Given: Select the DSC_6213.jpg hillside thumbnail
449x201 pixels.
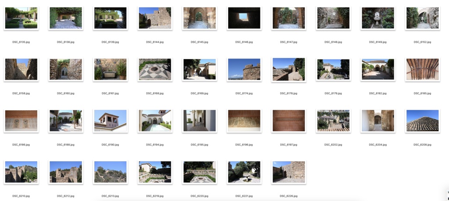Looking at the screenshot, I should [x=110, y=172].
